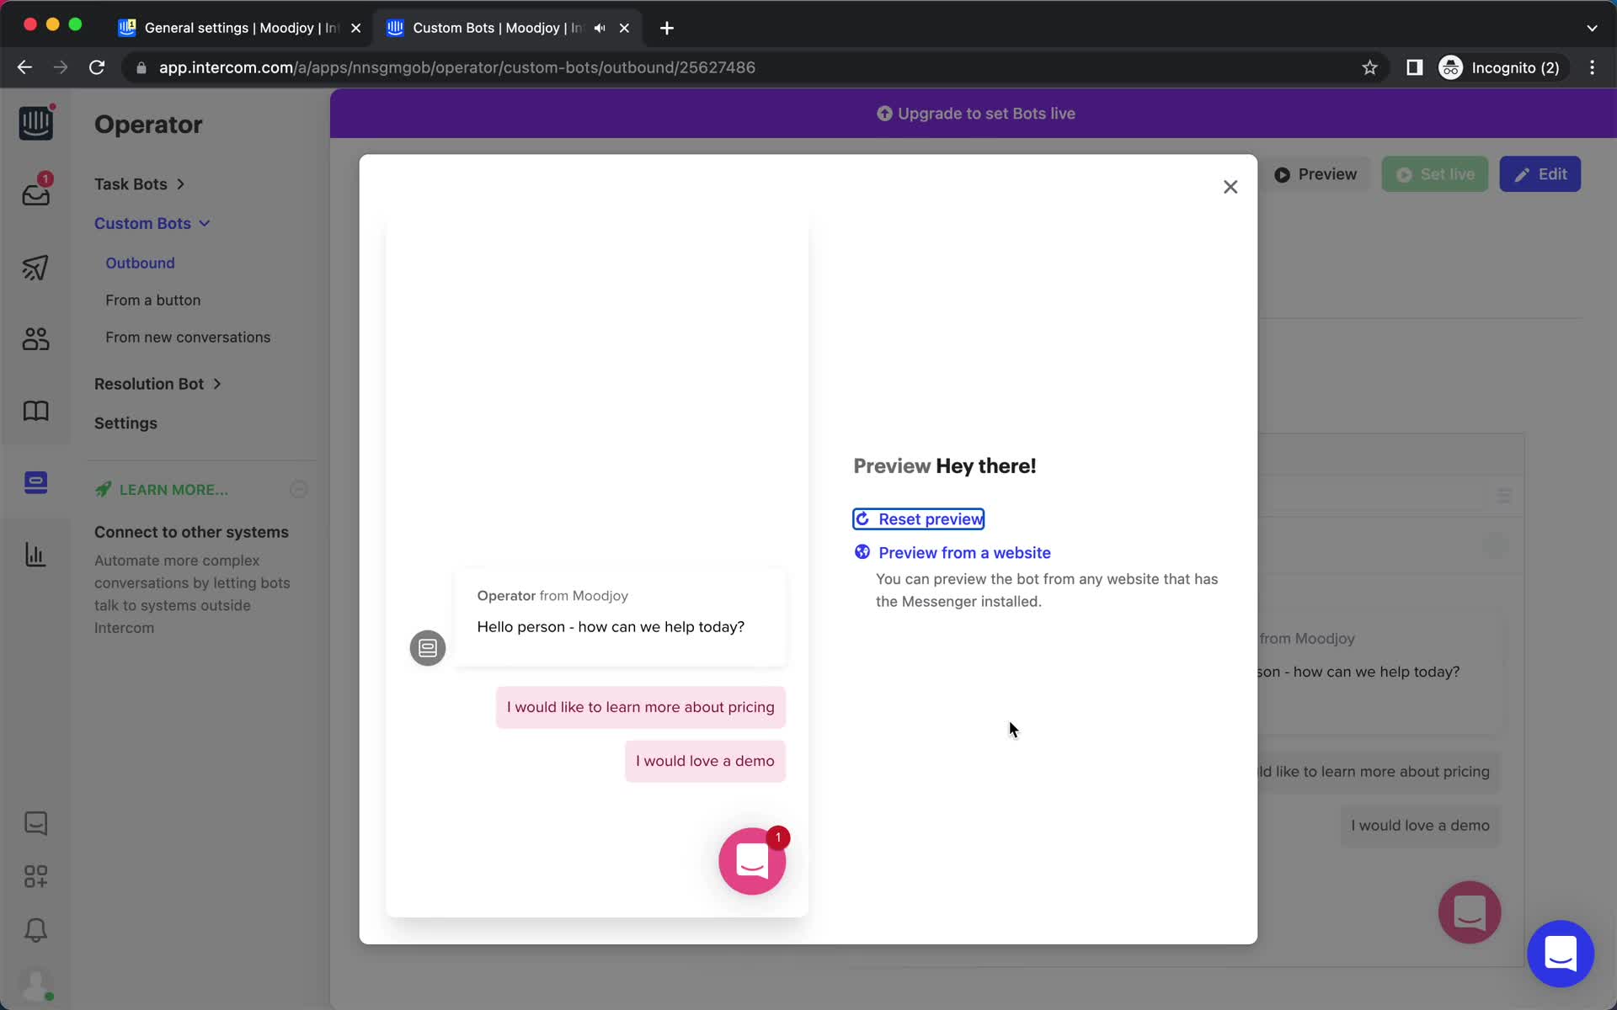
Task: Click the 'Operator' page title
Action: click(x=148, y=125)
